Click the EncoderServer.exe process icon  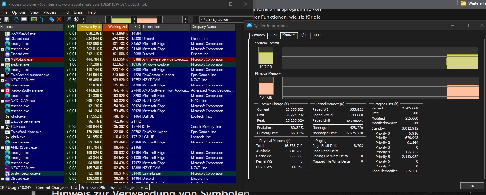click(7, 121)
